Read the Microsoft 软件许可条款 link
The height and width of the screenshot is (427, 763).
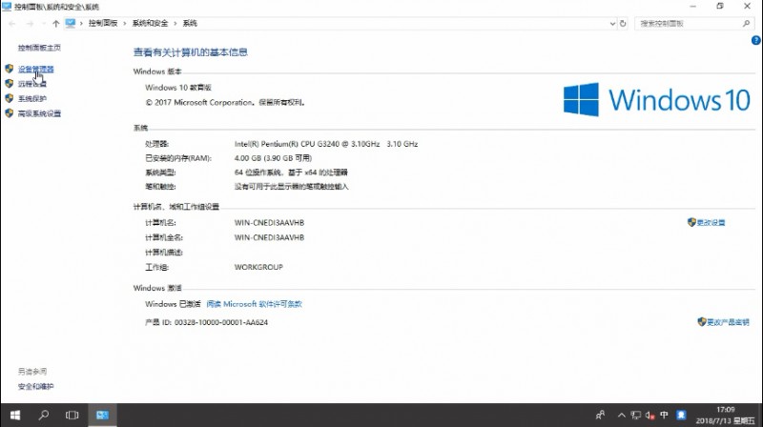tap(254, 304)
